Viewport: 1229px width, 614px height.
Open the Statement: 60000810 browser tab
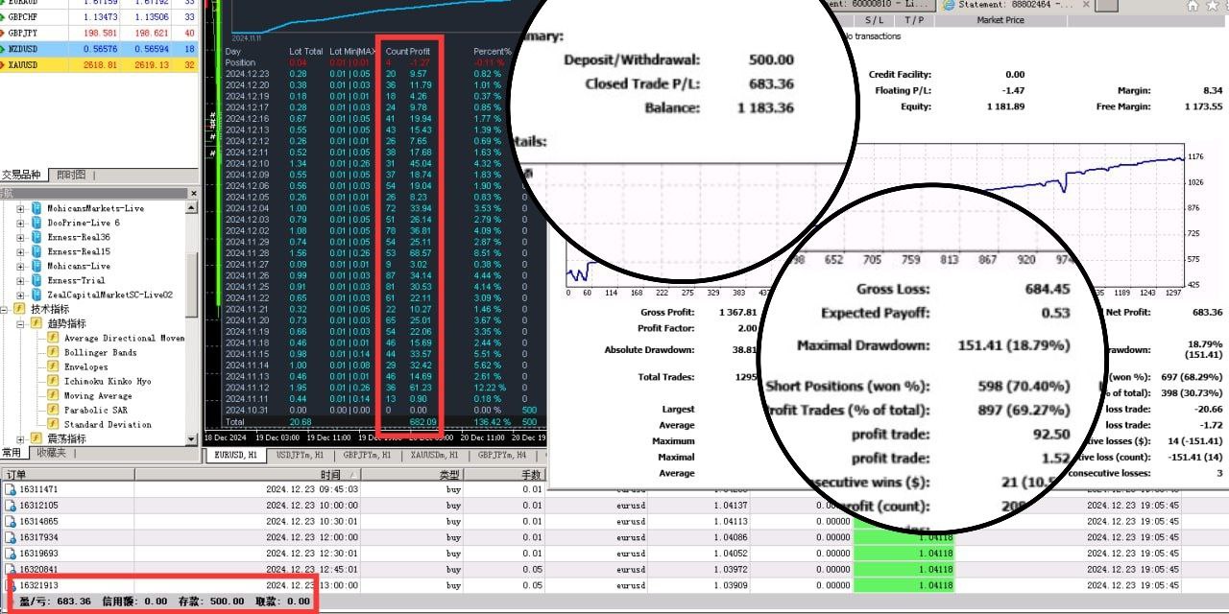[x=878, y=5]
